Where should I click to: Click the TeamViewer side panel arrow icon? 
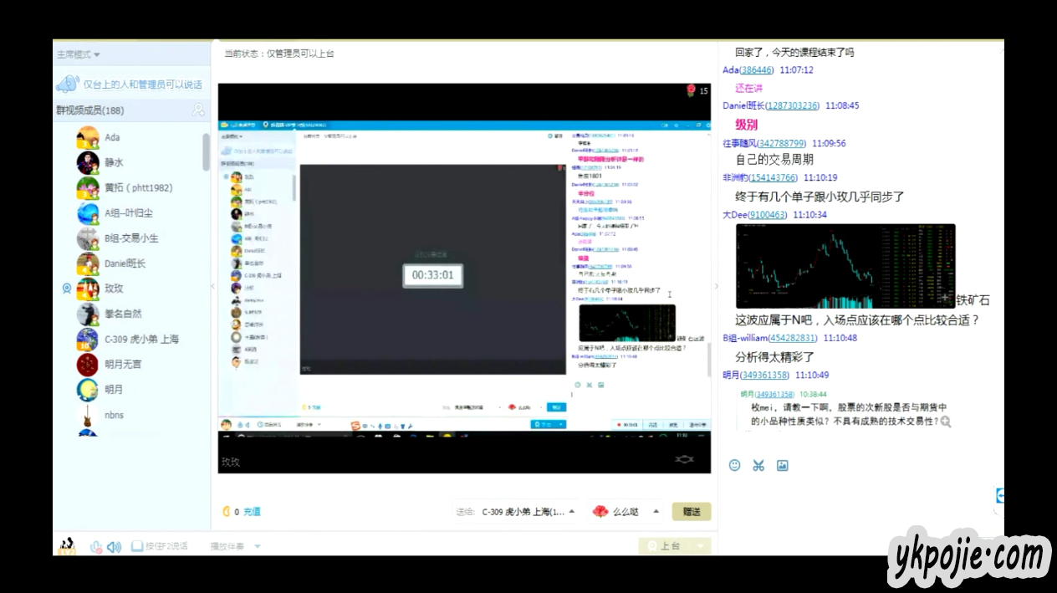(x=1000, y=495)
